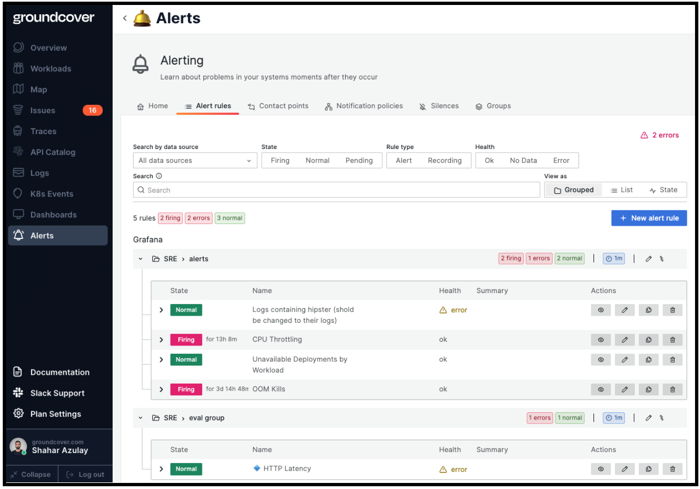Image resolution: width=700 pixels, height=489 pixels.
Task: Create a new alert rule
Action: coord(649,217)
